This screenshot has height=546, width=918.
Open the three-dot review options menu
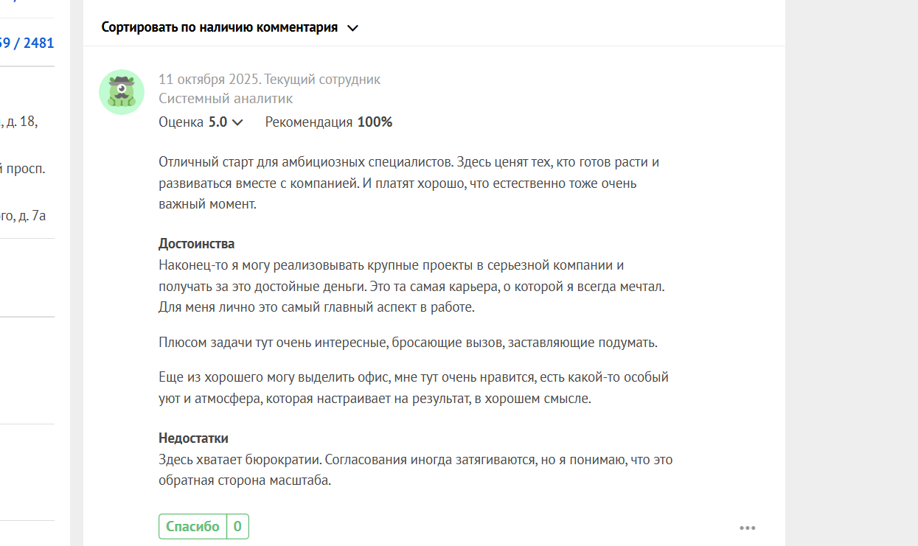coord(748,528)
